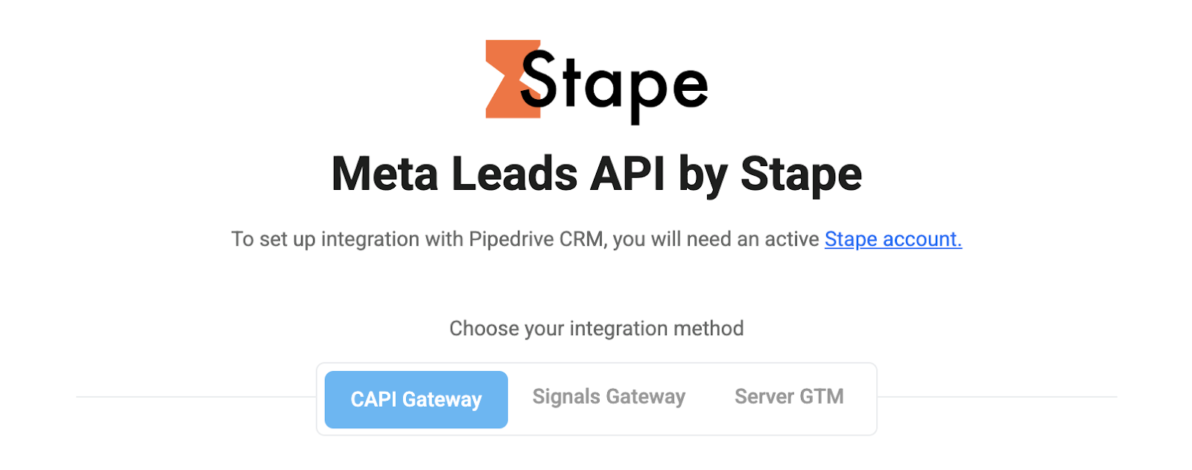The width and height of the screenshot is (1192, 470).
Task: Click the word account in the blue hyperlink
Action: click(x=922, y=239)
